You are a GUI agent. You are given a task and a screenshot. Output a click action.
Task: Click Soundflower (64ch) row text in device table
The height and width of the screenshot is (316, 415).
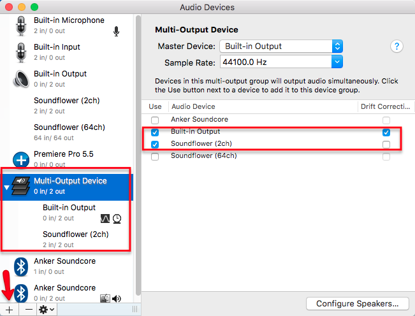203,155
